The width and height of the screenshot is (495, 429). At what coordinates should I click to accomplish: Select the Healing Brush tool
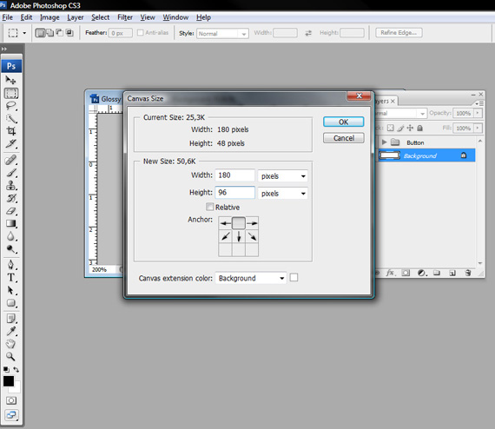click(11, 160)
